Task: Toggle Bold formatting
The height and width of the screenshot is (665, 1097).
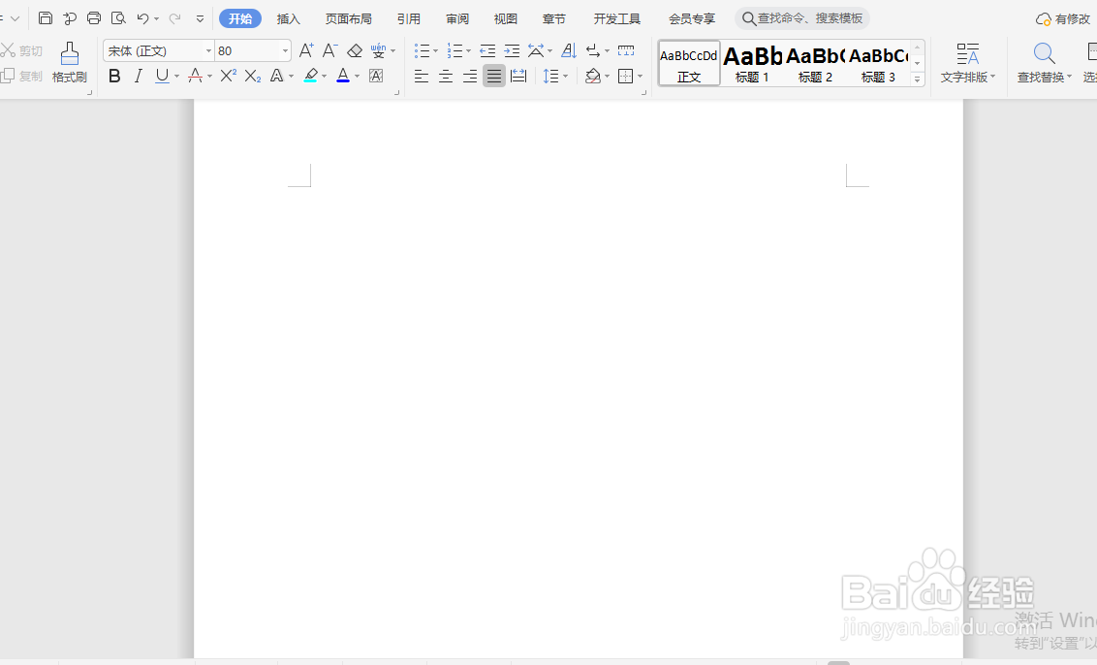Action: click(x=114, y=76)
